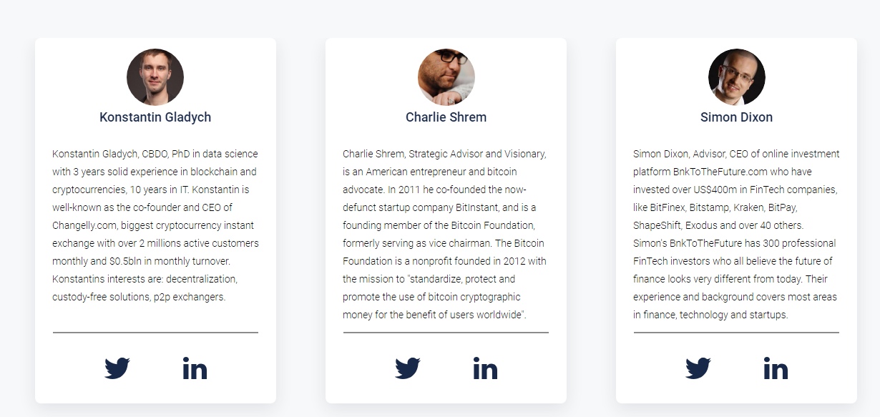Open Konstantin Gladych's LinkedIn icon

pos(195,368)
